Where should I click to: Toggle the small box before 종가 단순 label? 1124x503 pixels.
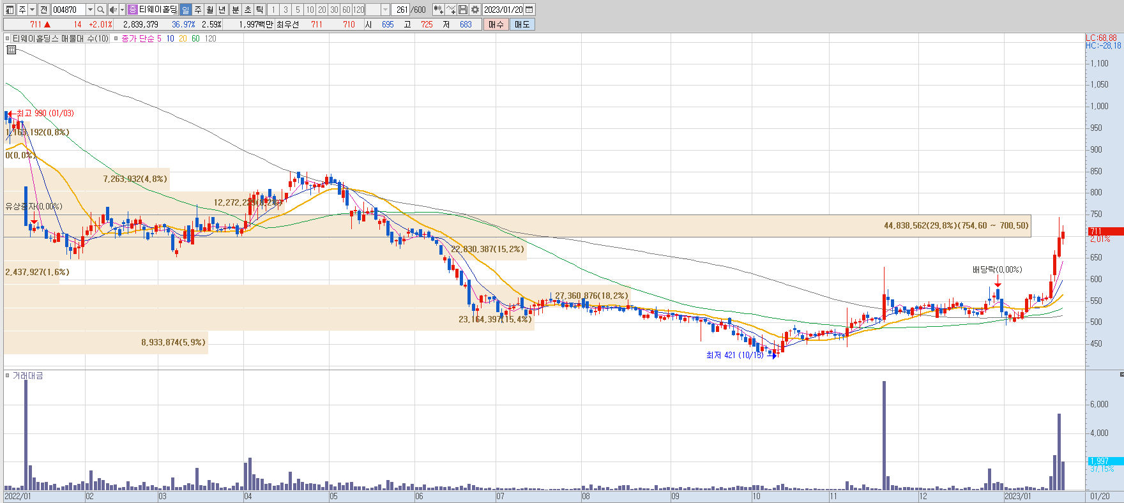point(116,38)
